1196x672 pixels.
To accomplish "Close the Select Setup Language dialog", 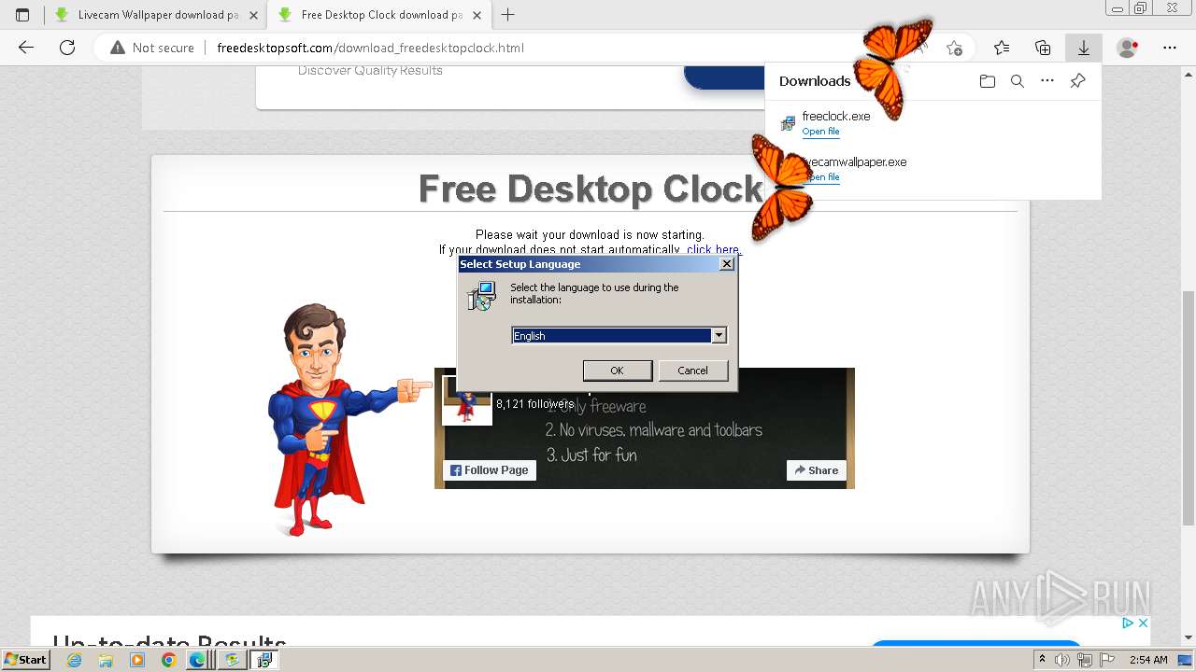I will (727, 264).
